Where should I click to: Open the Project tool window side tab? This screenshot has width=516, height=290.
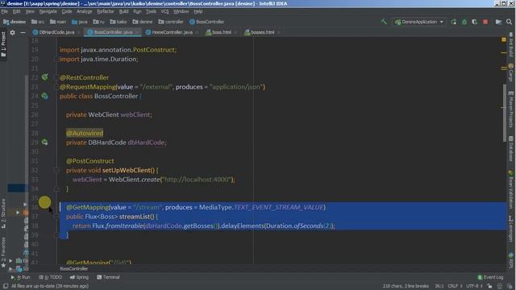coord(3,44)
